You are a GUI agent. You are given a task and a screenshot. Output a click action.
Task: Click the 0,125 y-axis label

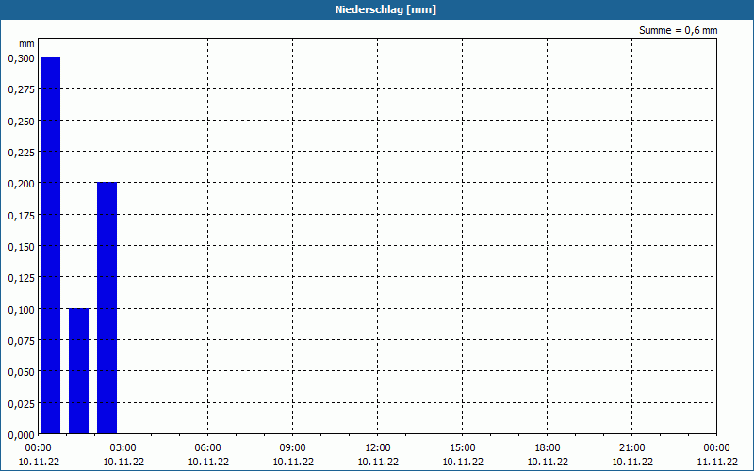(x=22, y=278)
